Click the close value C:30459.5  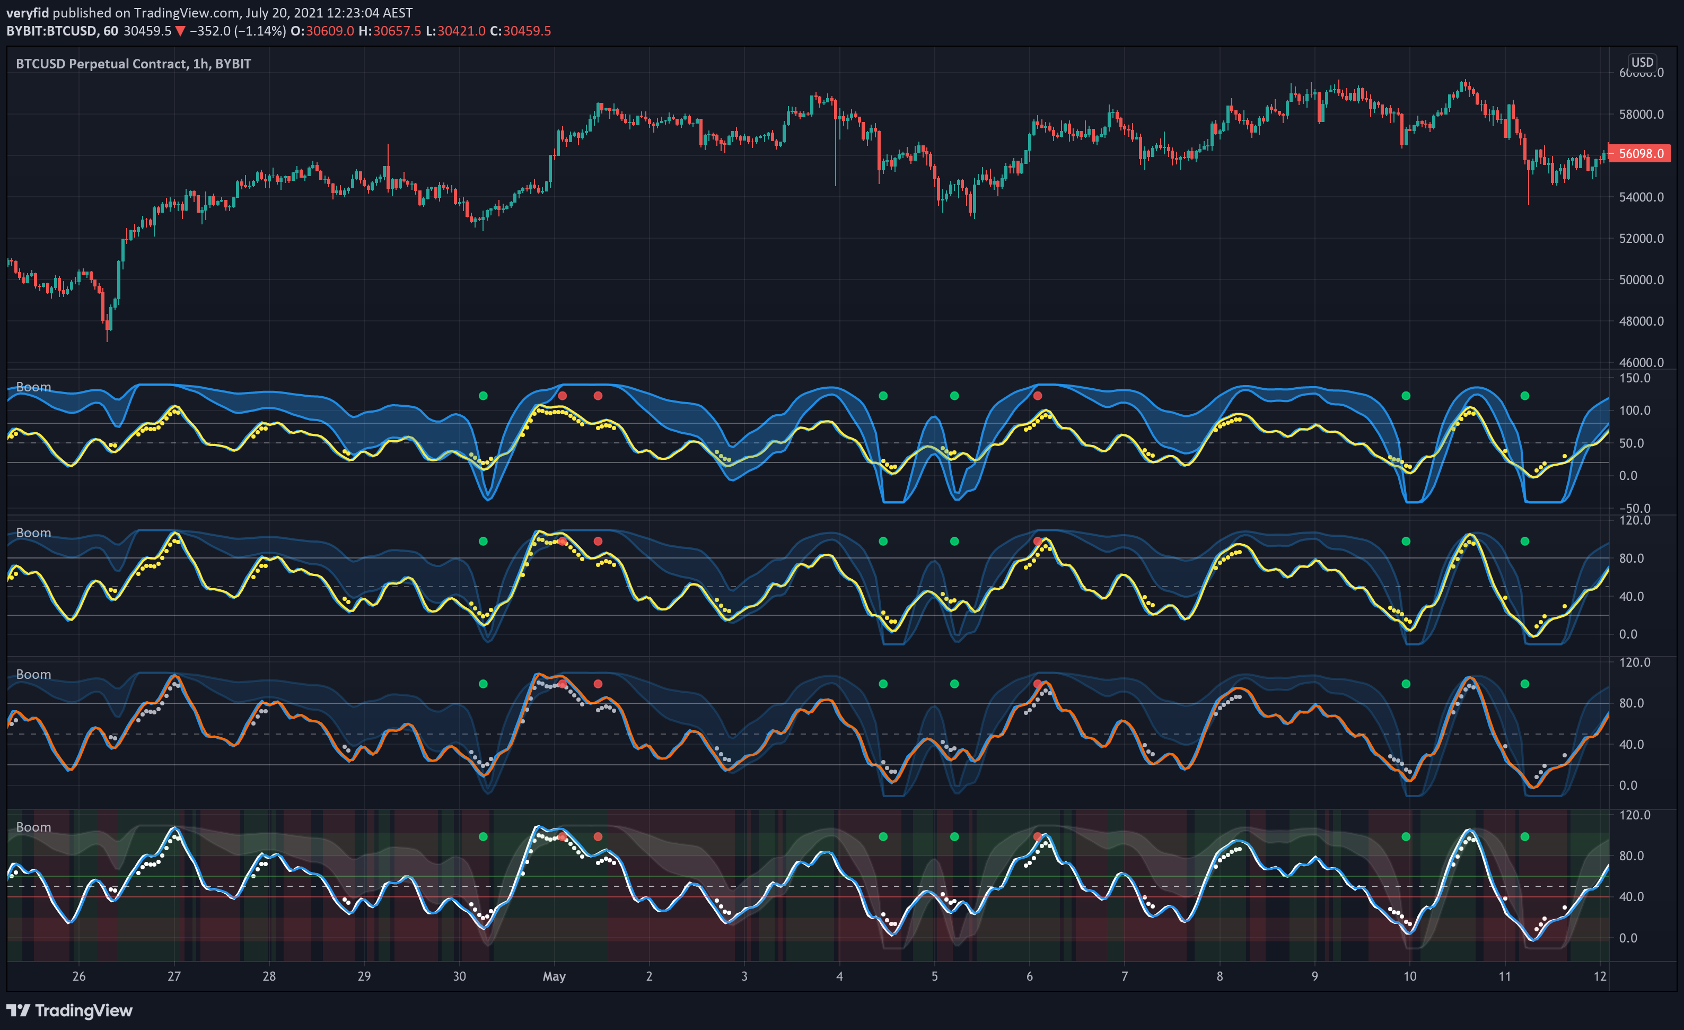click(520, 31)
